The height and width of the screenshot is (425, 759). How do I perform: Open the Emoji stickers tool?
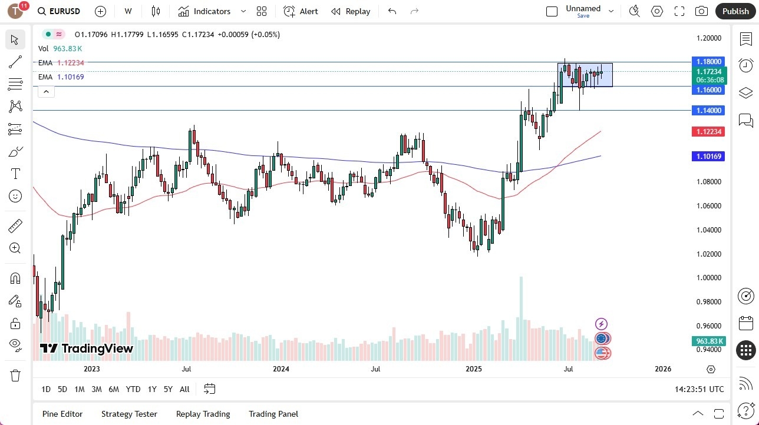point(15,196)
